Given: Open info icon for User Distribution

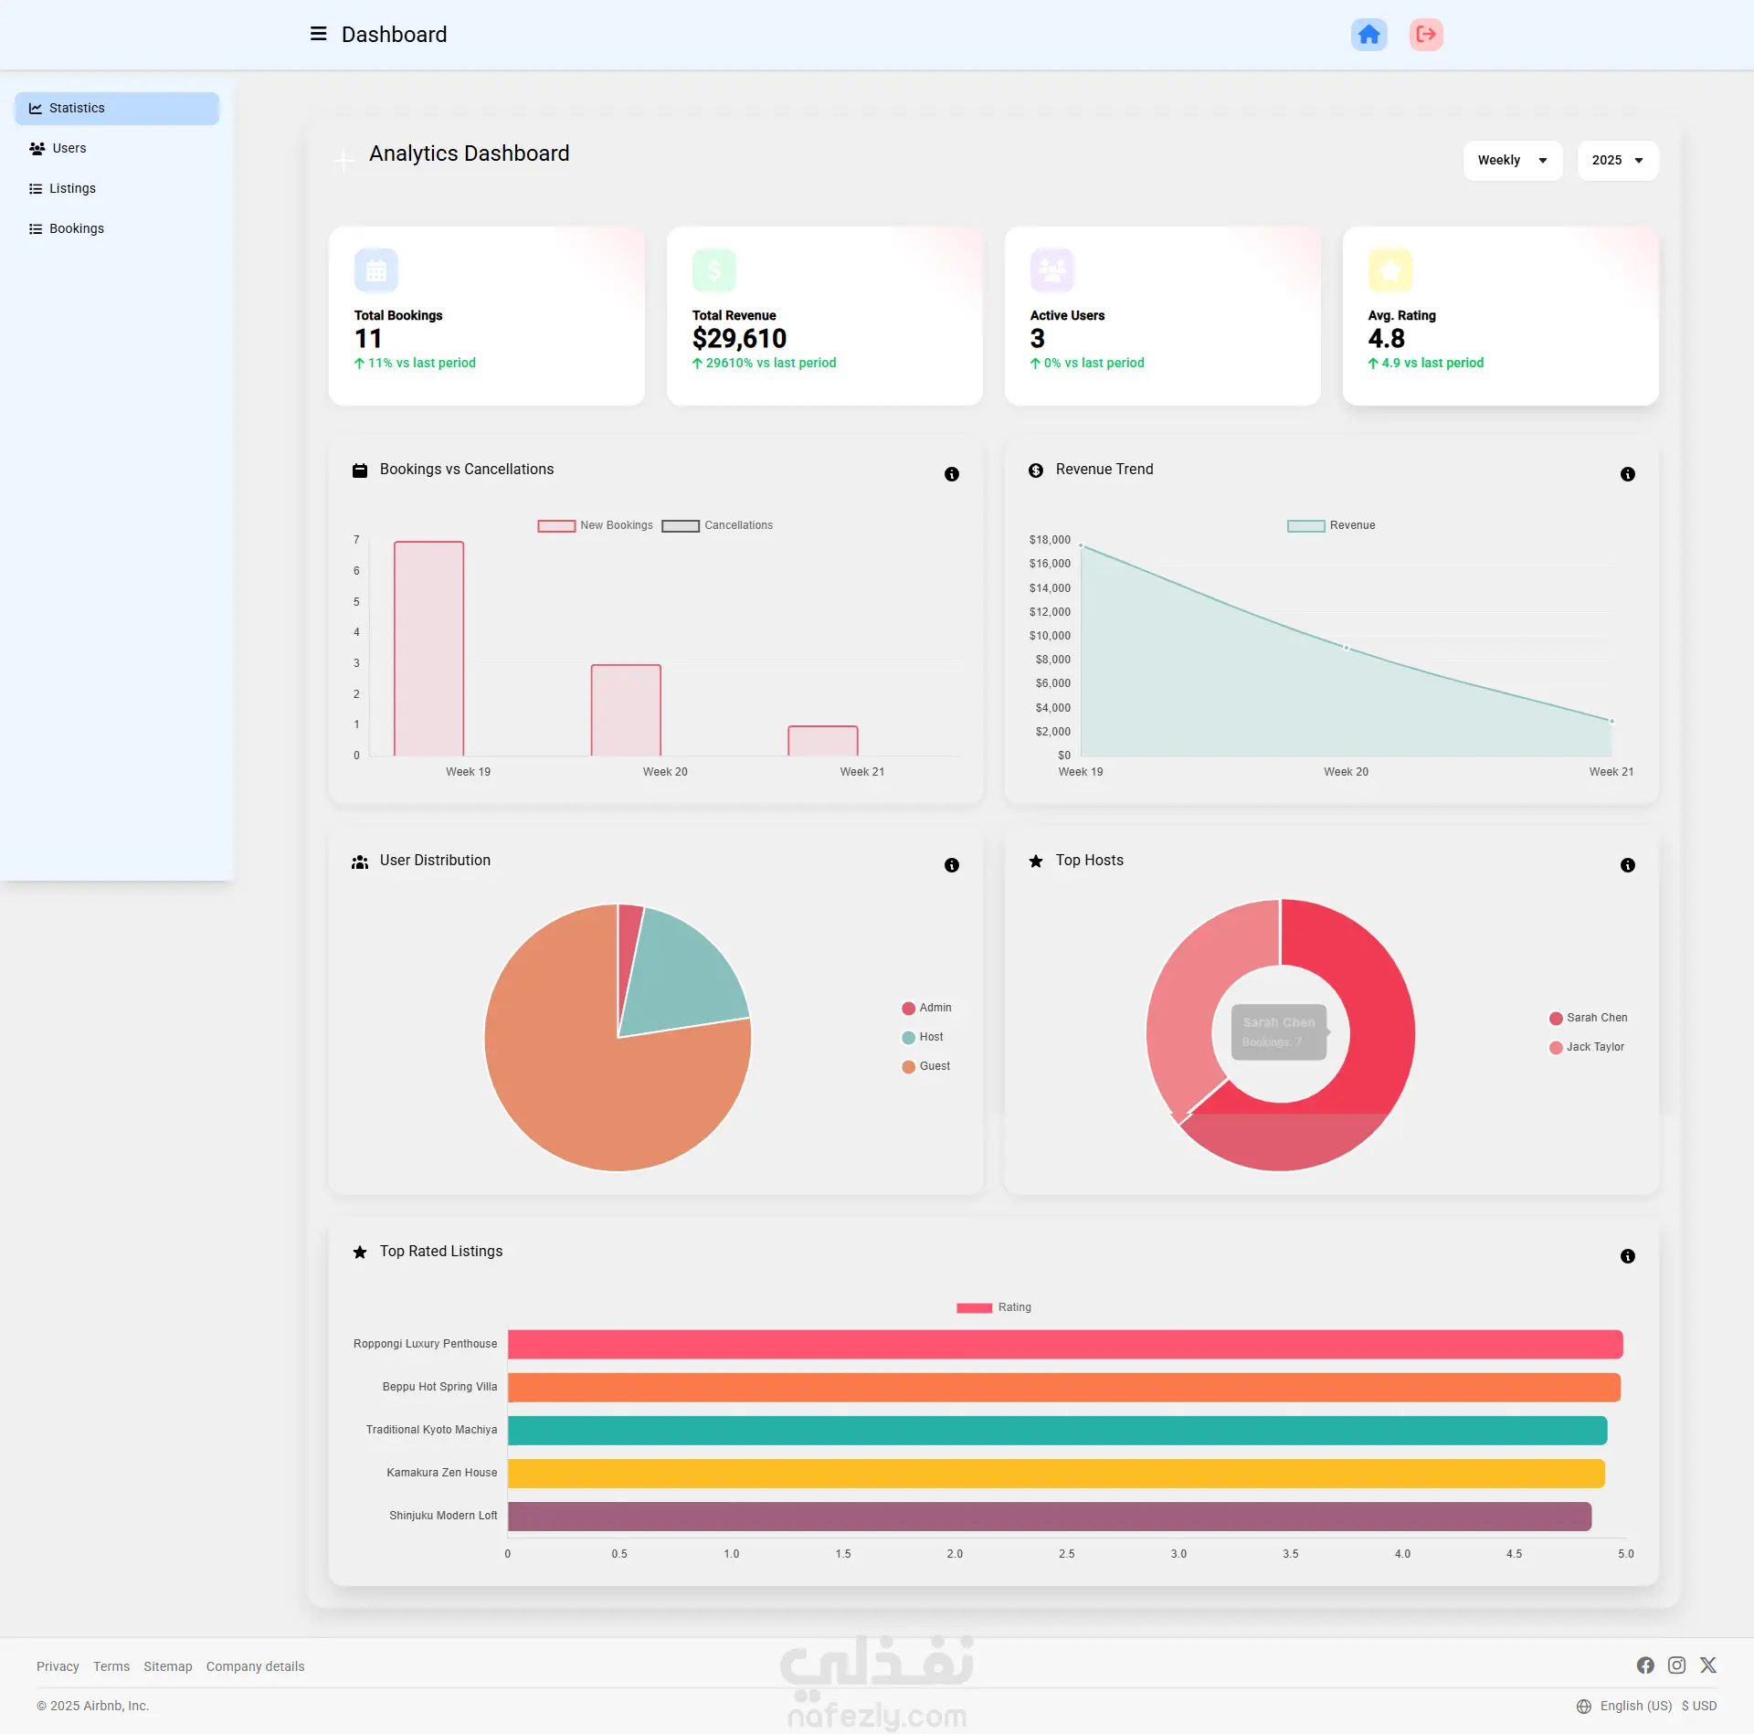Looking at the screenshot, I should [951, 865].
